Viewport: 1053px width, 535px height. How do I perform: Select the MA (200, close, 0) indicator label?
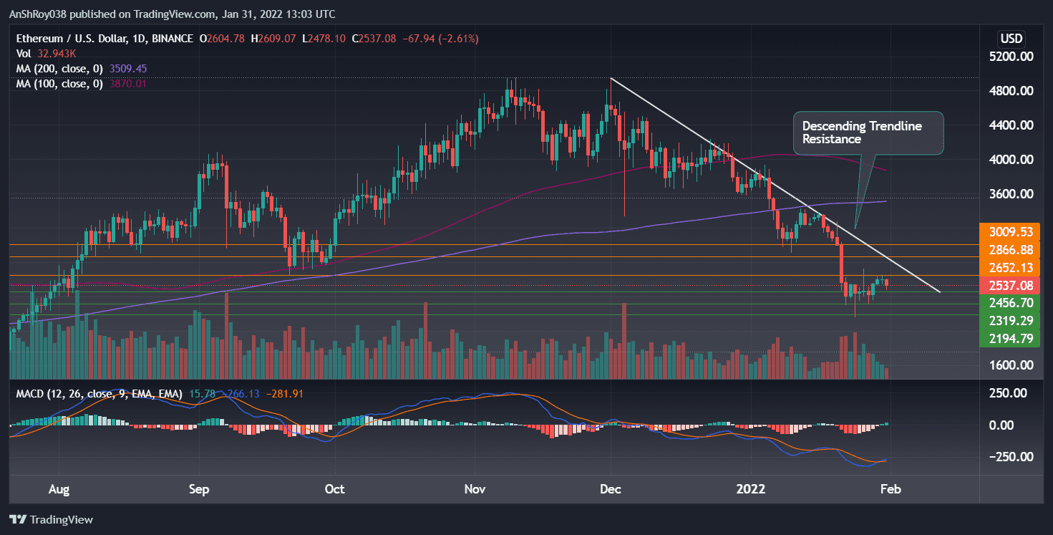(61, 68)
